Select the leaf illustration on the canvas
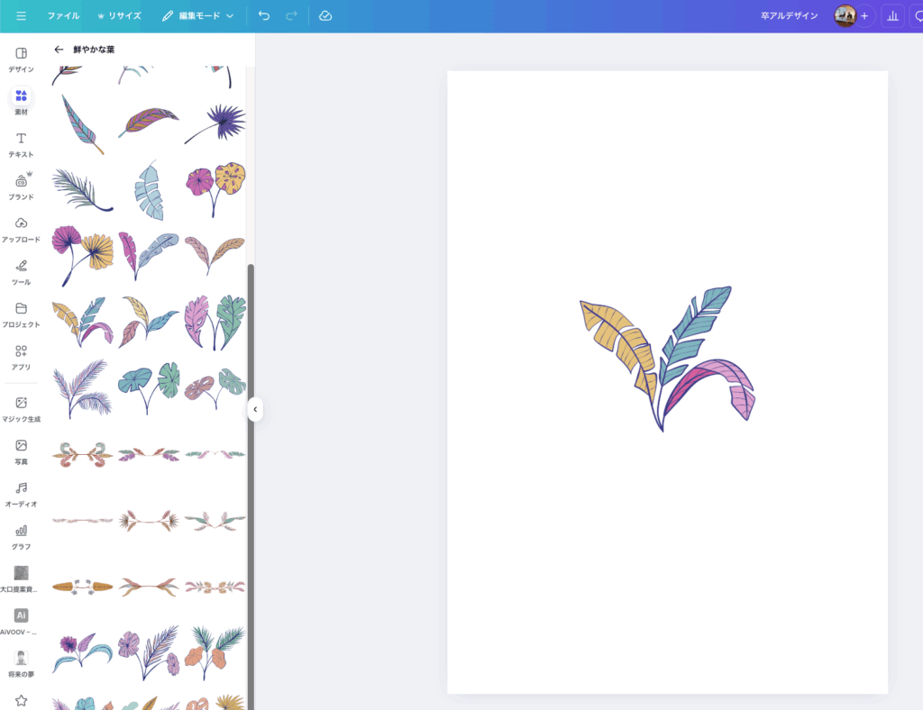This screenshot has height=710, width=923. pos(666,359)
